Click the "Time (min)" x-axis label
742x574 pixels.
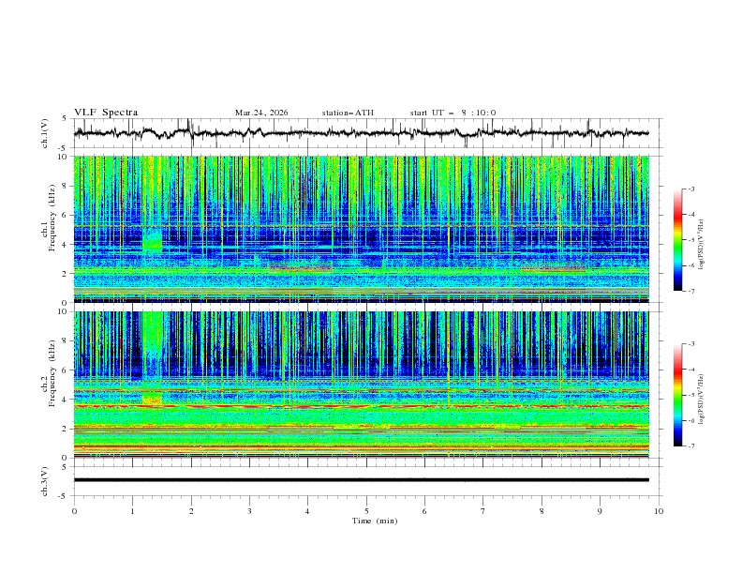tap(375, 521)
